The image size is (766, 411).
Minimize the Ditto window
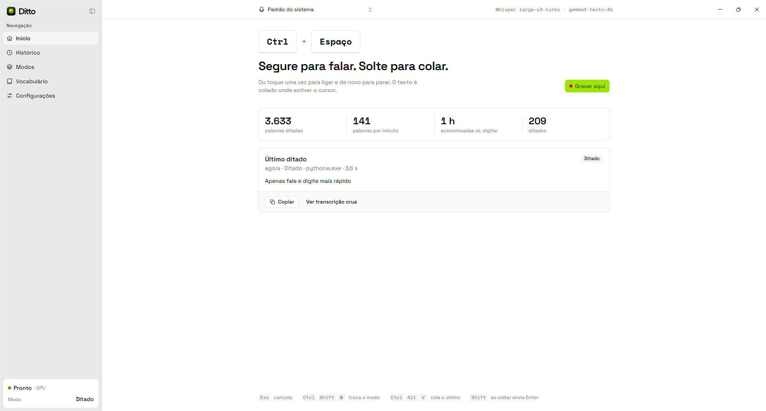point(720,10)
